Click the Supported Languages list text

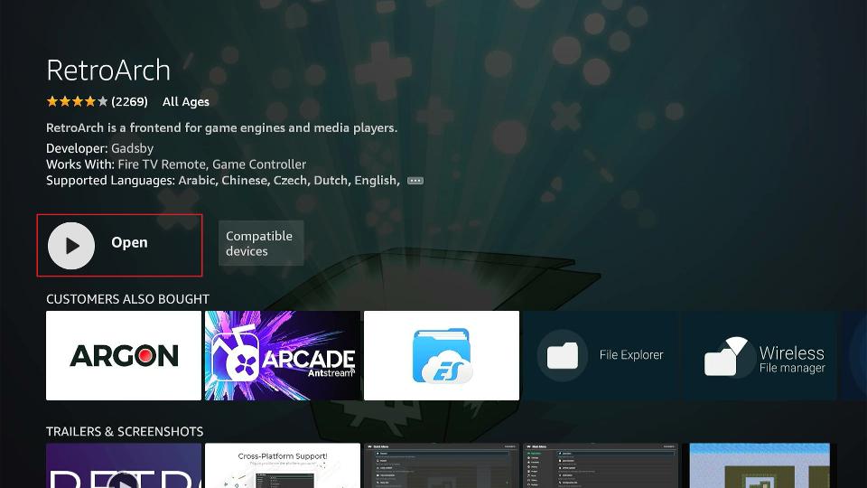(x=223, y=181)
